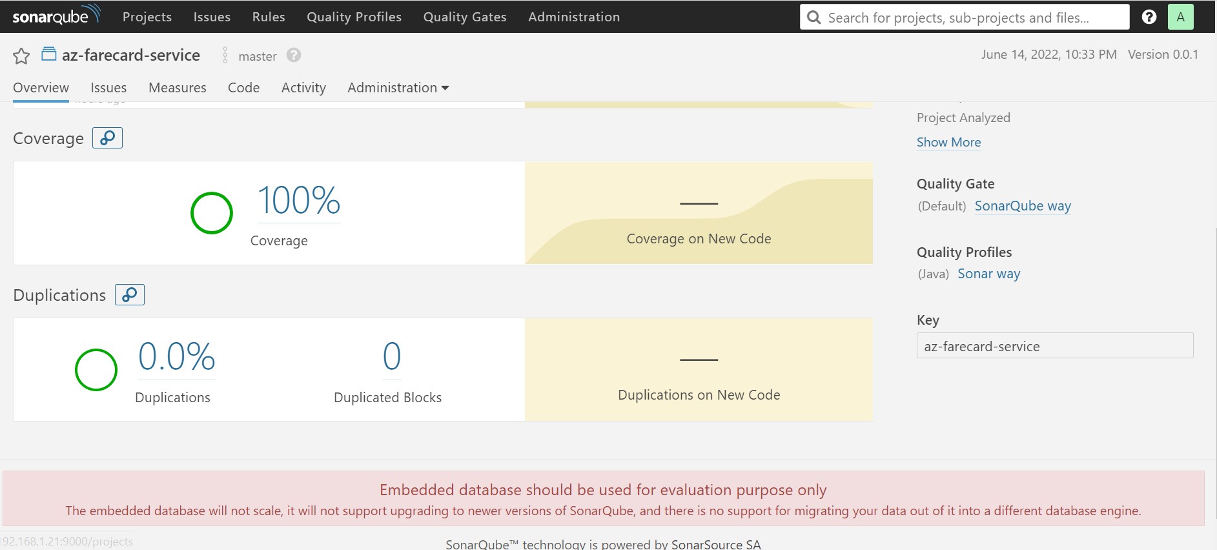Open the SonarQube way quality gate
The height and width of the screenshot is (550, 1217).
pos(1023,206)
